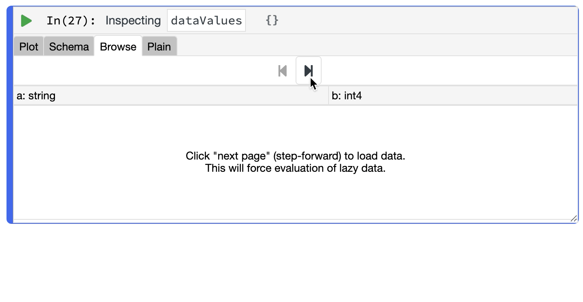Load data with next page button
Image resolution: width=583 pixels, height=302 pixels.
(x=309, y=71)
